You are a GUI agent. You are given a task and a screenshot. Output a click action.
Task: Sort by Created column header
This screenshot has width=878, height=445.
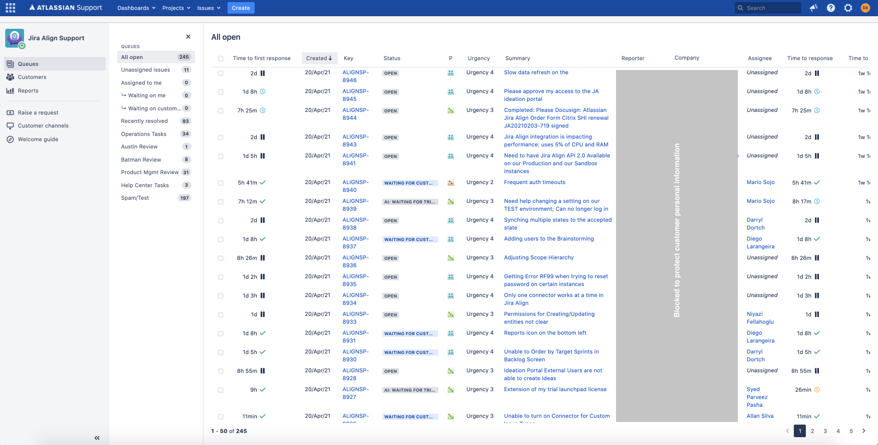point(319,58)
